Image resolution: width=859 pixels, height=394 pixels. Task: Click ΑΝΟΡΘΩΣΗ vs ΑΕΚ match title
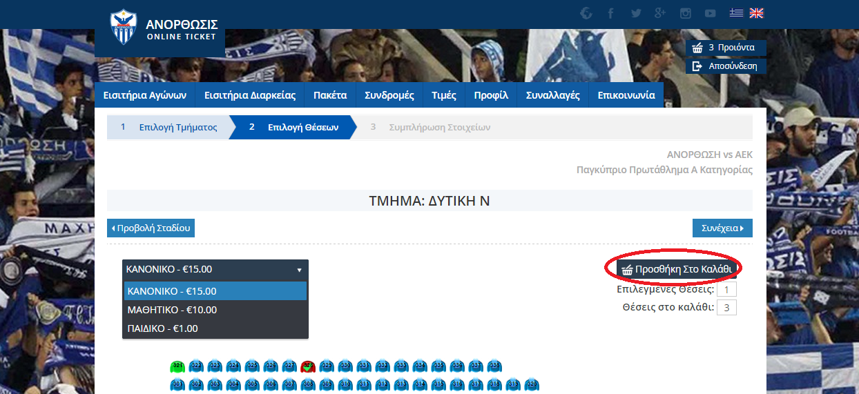(x=709, y=155)
